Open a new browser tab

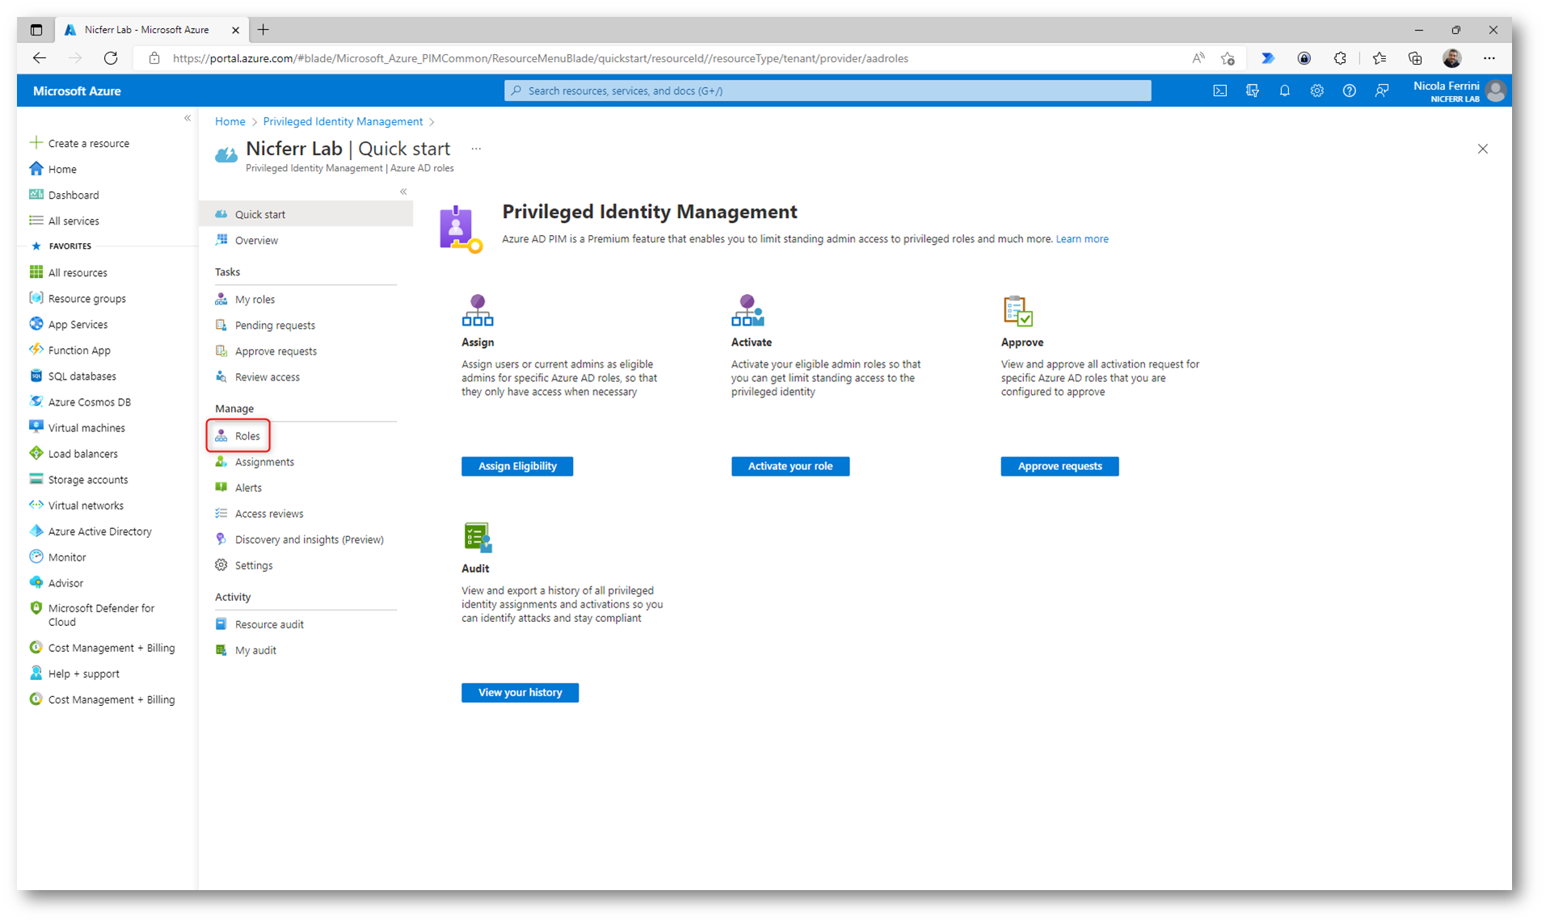click(x=263, y=30)
